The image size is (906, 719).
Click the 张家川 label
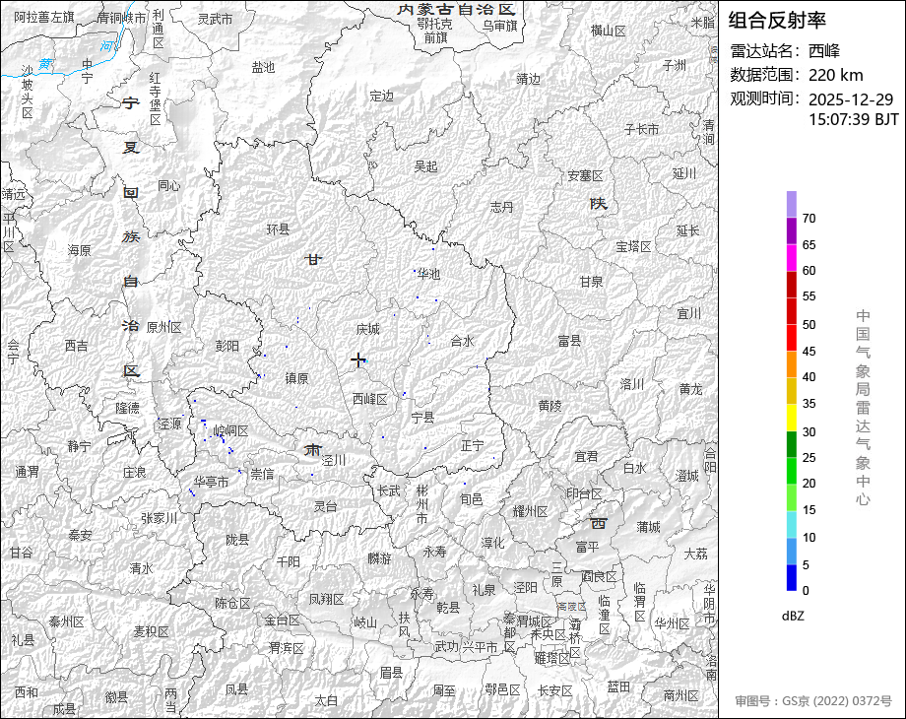pos(159,518)
